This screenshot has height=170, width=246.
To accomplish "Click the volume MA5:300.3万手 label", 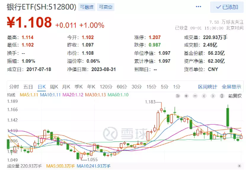I will pos(60,166).
